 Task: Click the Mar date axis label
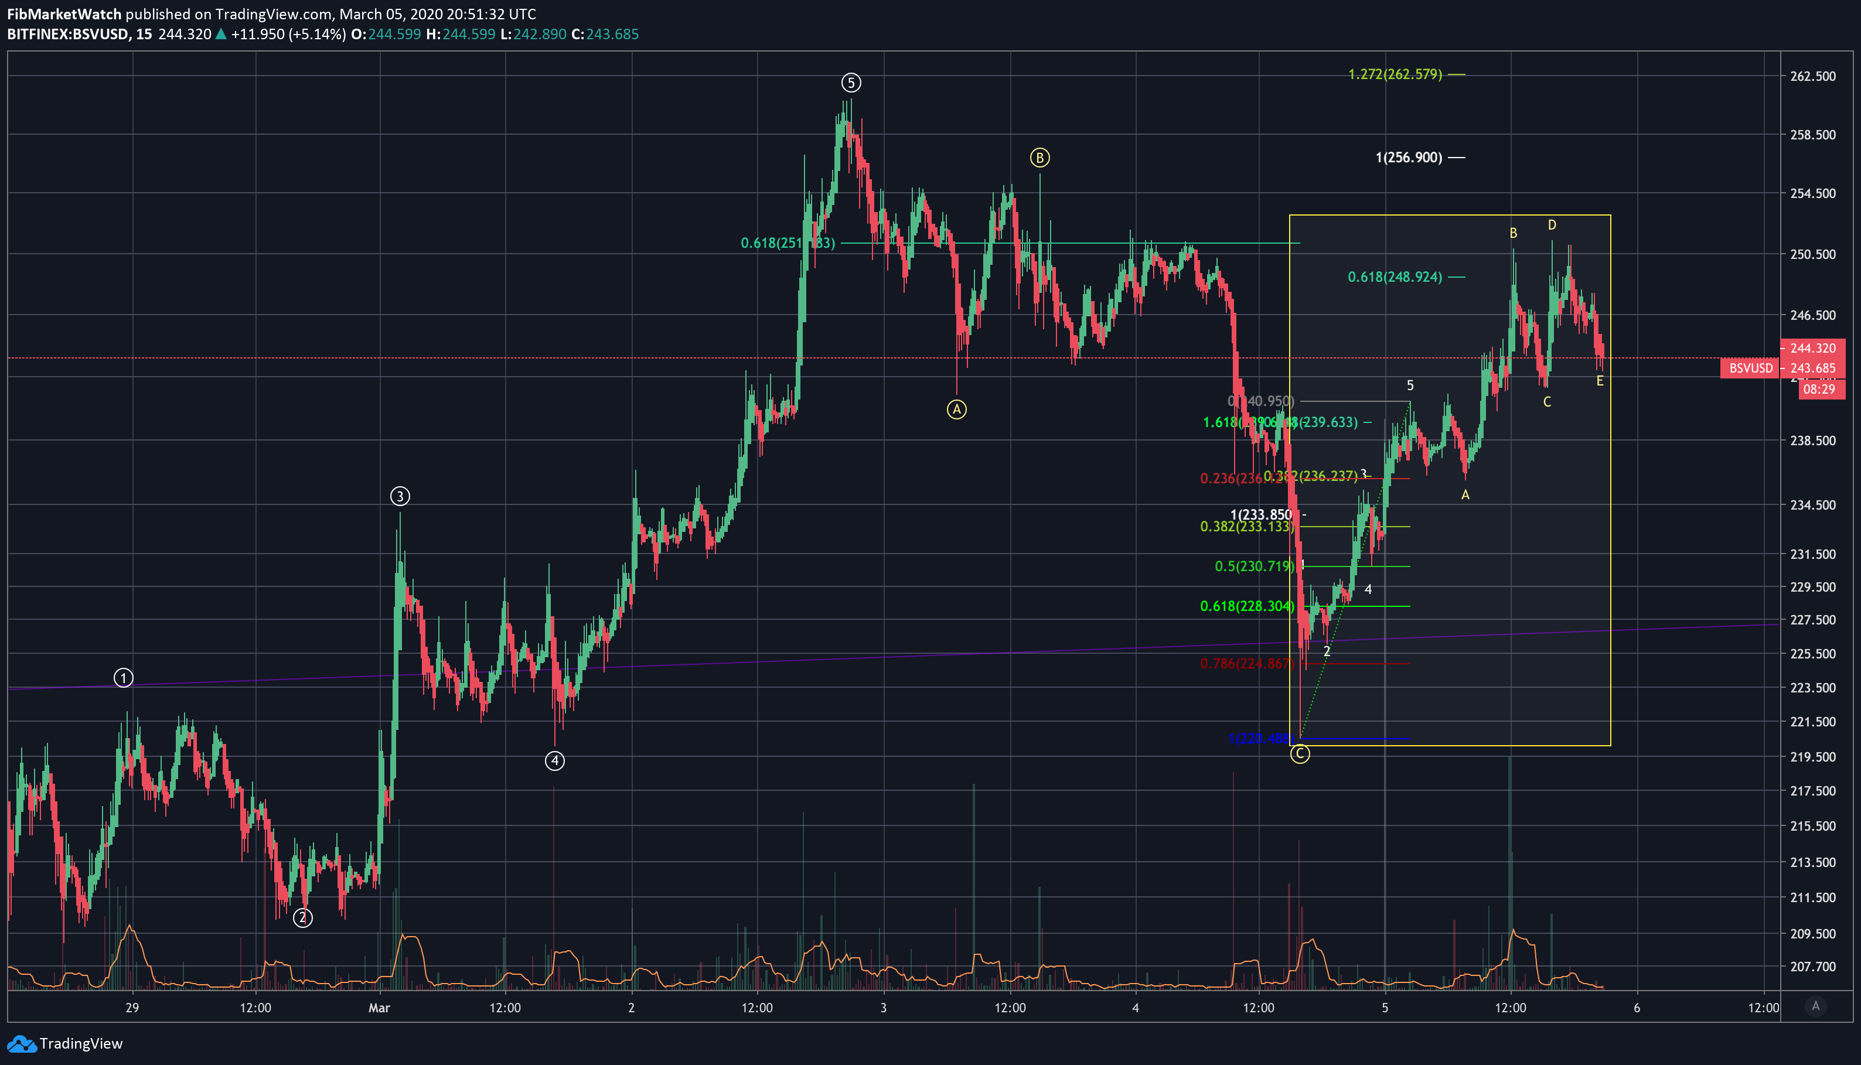pos(380,1009)
